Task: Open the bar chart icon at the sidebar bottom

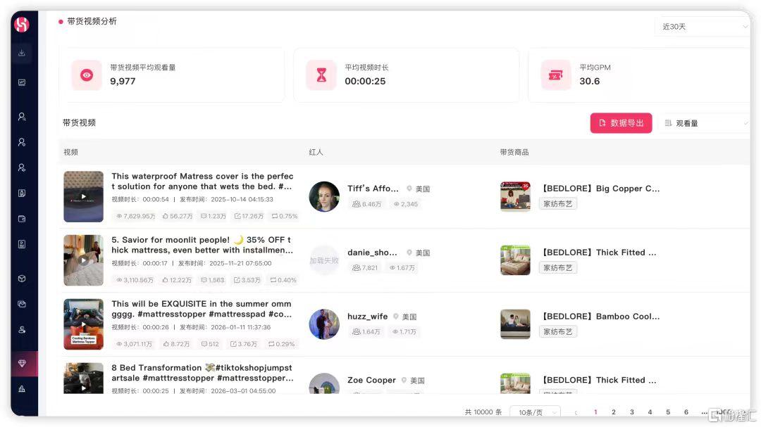Action: click(22, 389)
